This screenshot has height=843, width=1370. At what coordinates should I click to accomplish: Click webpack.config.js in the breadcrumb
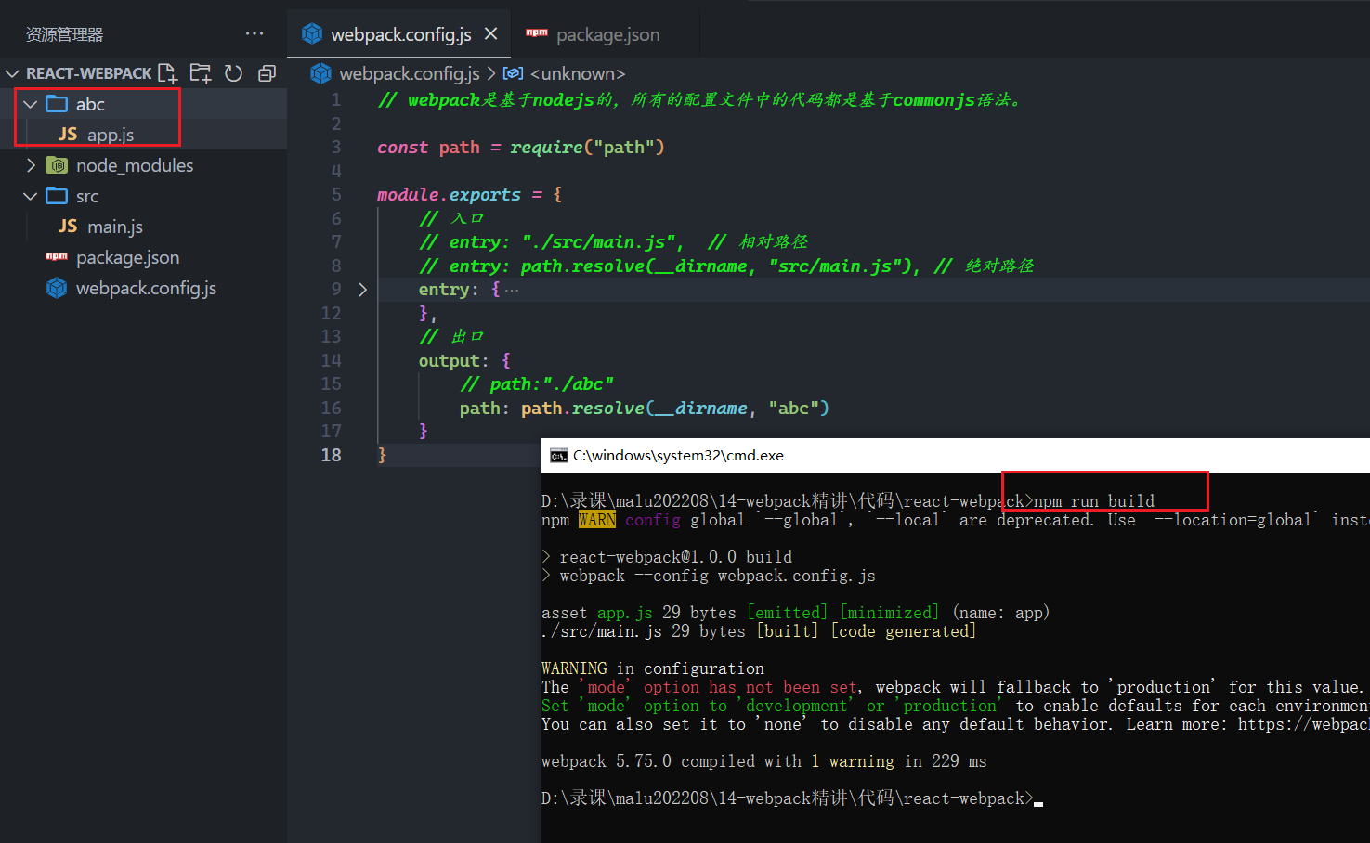click(x=410, y=73)
